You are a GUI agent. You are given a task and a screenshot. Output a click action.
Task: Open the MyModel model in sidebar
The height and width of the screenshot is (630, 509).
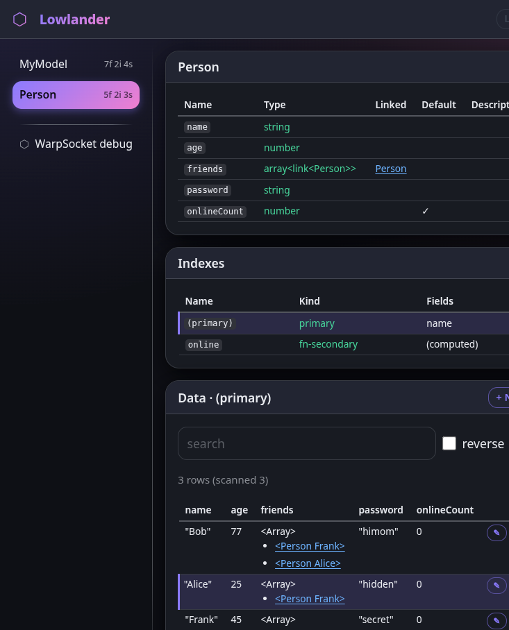76,65
